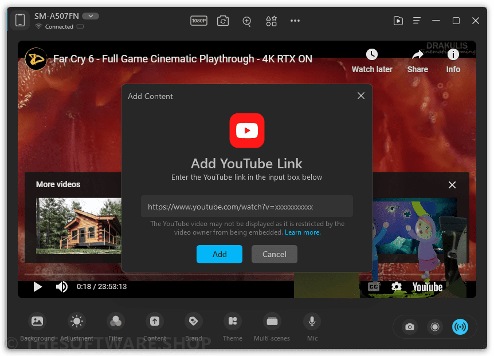Click the Connected Wi-Fi status

(54, 27)
